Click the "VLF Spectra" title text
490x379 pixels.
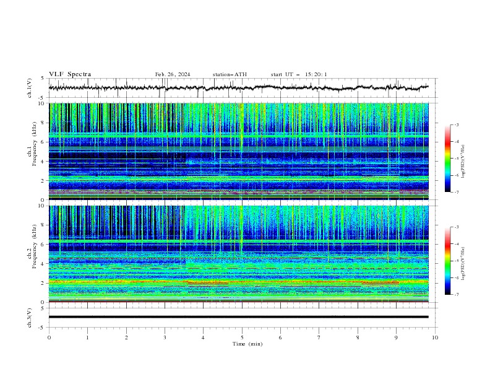click(70, 74)
